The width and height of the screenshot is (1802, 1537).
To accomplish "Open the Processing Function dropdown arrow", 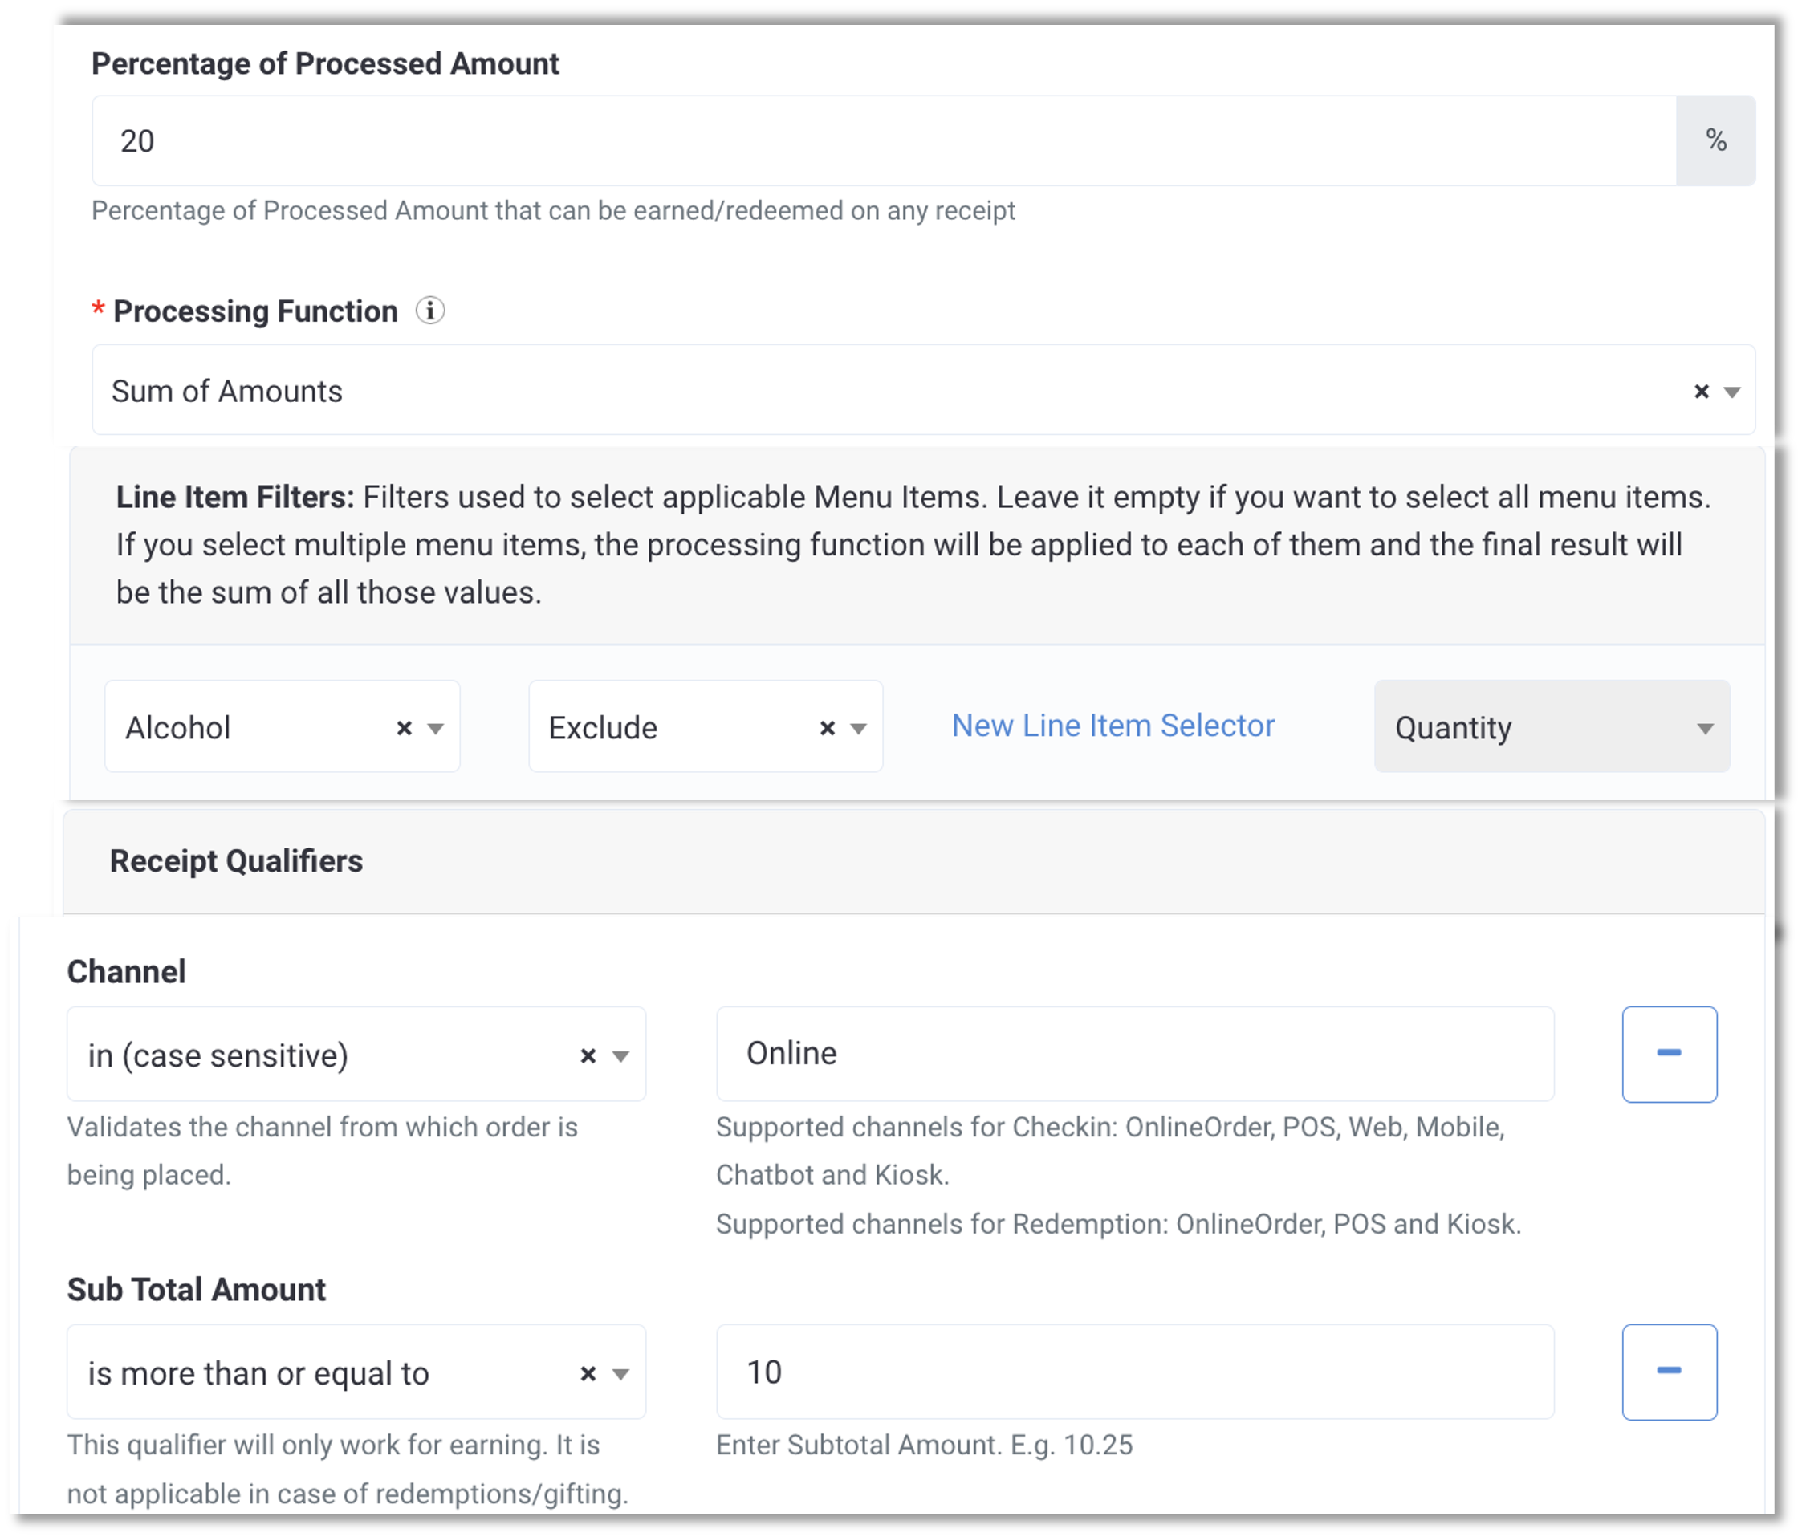I will point(1731,392).
